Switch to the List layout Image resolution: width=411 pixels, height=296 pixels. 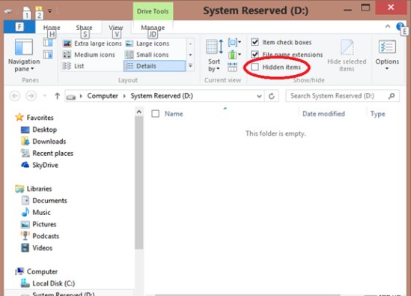73,66
